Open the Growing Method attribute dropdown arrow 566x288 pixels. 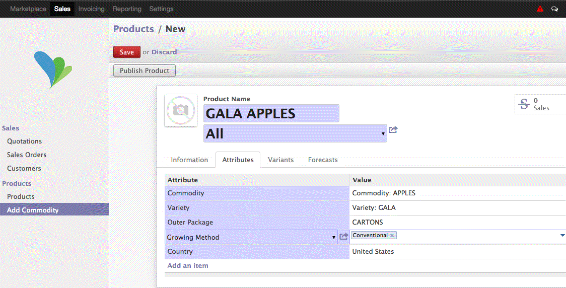click(x=333, y=237)
